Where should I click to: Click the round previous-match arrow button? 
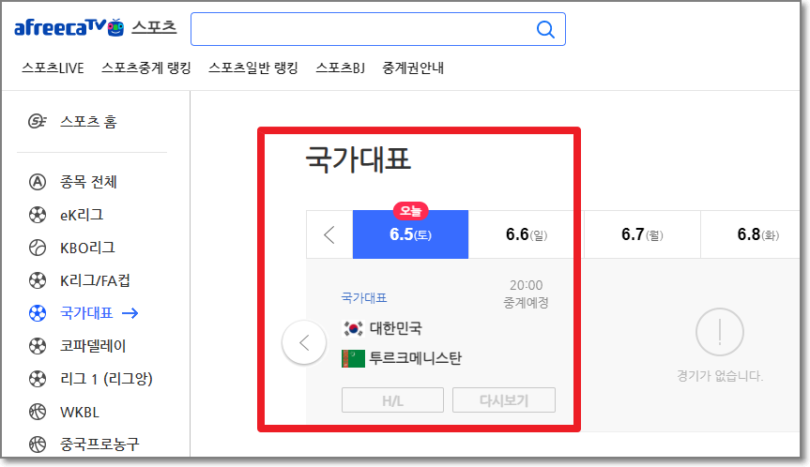304,342
